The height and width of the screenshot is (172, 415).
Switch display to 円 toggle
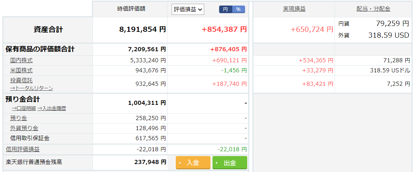click(225, 9)
